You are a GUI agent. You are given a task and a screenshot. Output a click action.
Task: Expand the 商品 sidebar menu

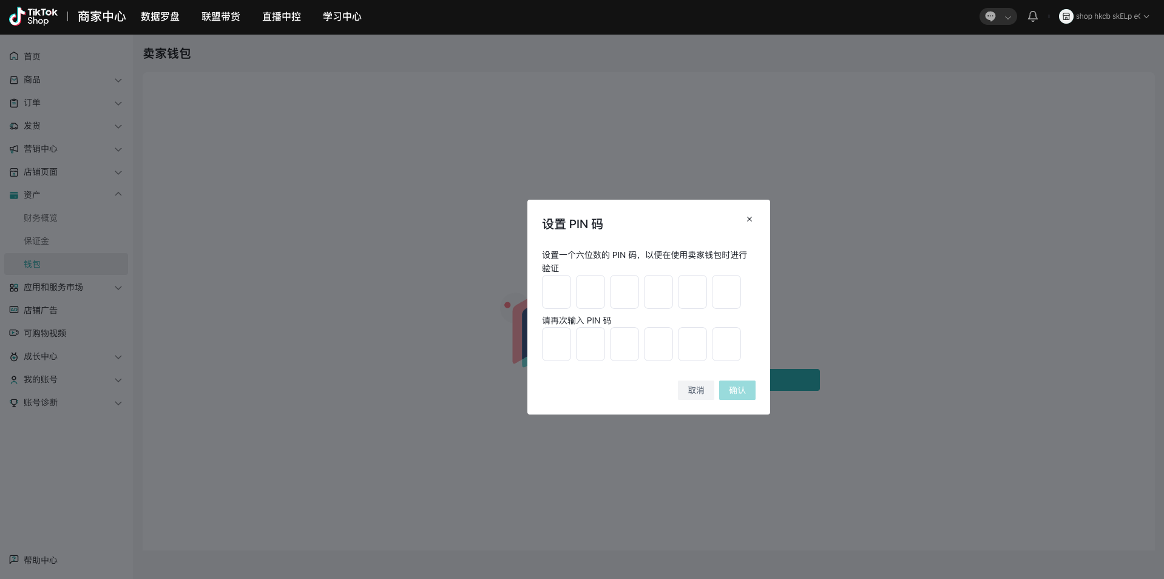tap(118, 80)
